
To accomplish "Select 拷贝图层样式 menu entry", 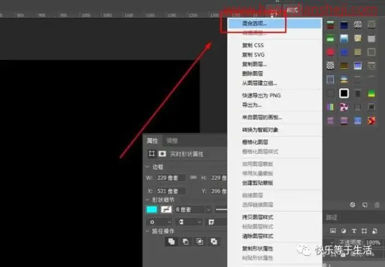I will 258,217.
